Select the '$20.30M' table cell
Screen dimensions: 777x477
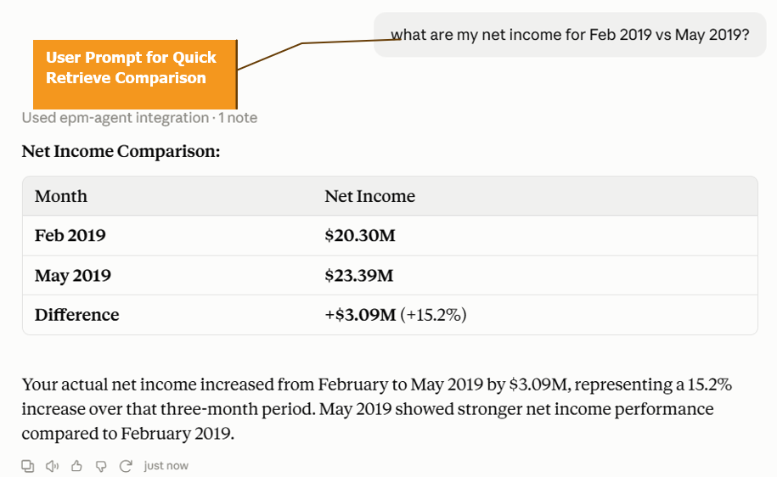360,235
